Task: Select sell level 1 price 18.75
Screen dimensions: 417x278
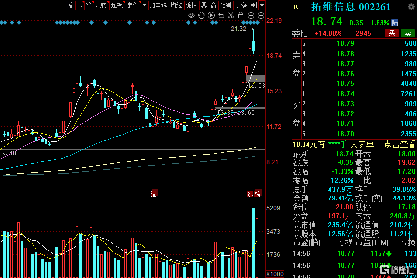Action: tap(345, 84)
